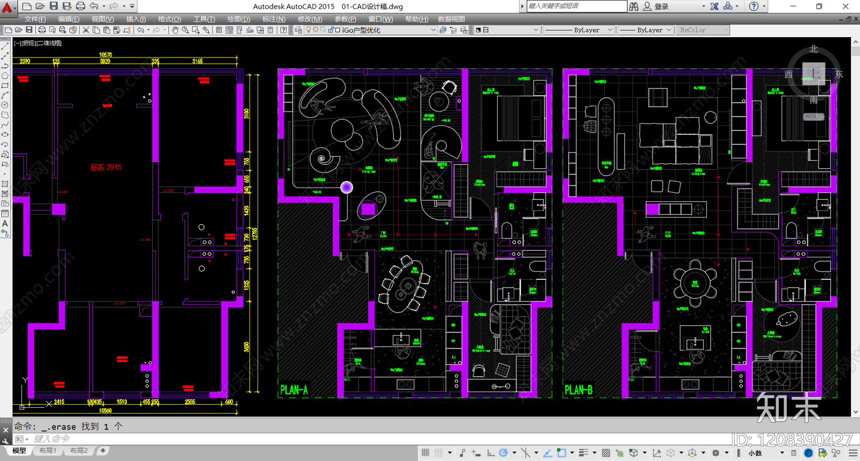Open the 绘图(D) menu
Viewport: 860px width, 461px height.
tap(239, 19)
